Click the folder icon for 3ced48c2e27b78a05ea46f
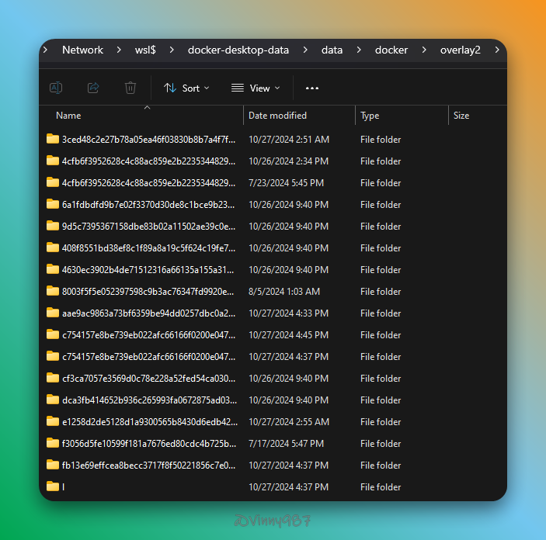The image size is (546, 540). 53,140
